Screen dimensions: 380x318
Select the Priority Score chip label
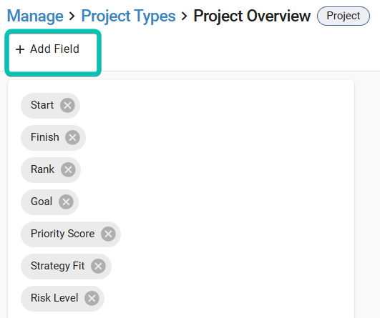click(62, 234)
